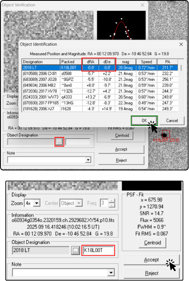Open the Note dropdown below the 2018 LT designation
Image resolution: width=189 pixels, height=281 pixels.
point(111,273)
